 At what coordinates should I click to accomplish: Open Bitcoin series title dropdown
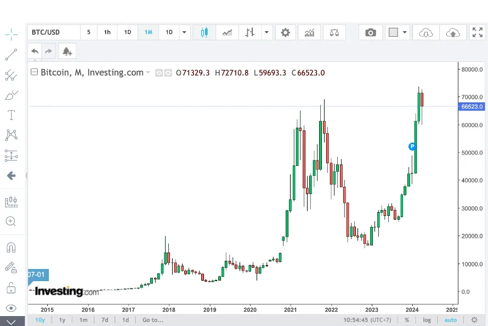tap(148, 72)
